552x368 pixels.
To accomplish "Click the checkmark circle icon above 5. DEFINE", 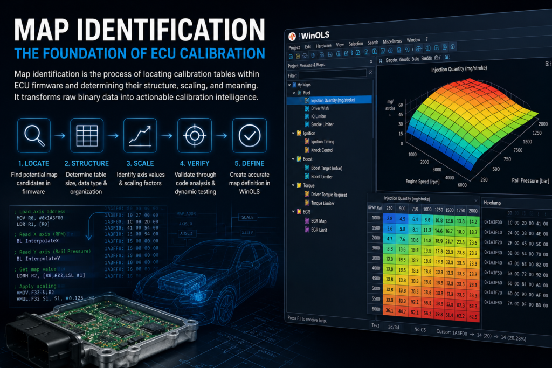I will (249, 135).
